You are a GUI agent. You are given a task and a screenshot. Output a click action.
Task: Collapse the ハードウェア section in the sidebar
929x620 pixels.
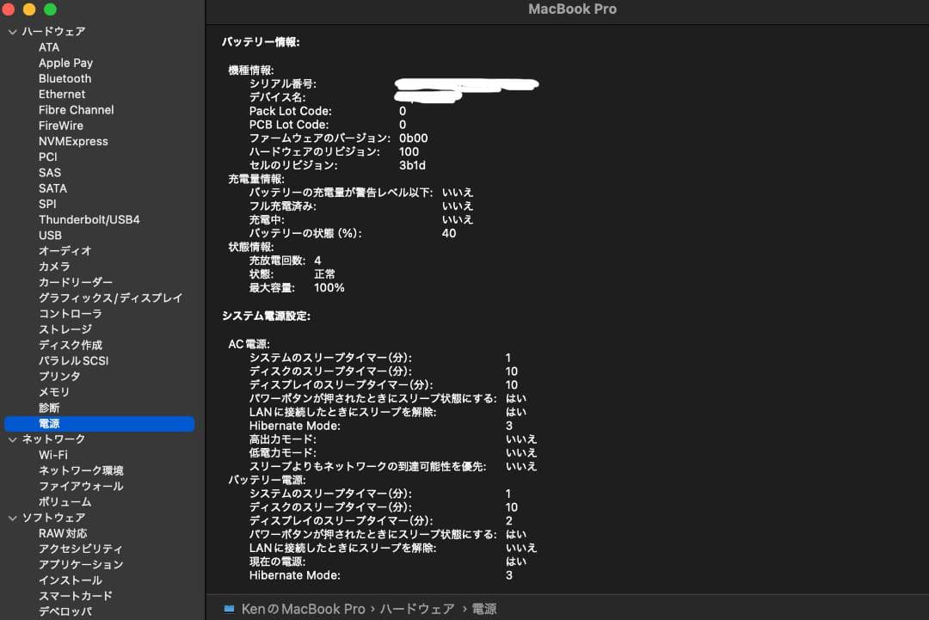pos(12,31)
